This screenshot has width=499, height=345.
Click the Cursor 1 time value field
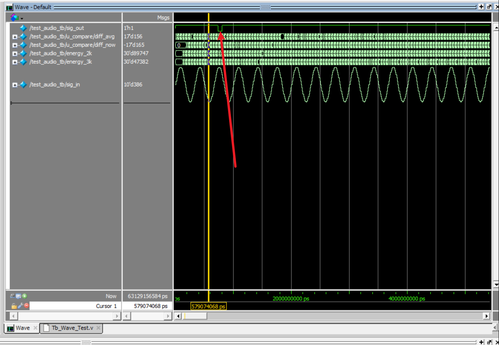[x=147, y=306]
